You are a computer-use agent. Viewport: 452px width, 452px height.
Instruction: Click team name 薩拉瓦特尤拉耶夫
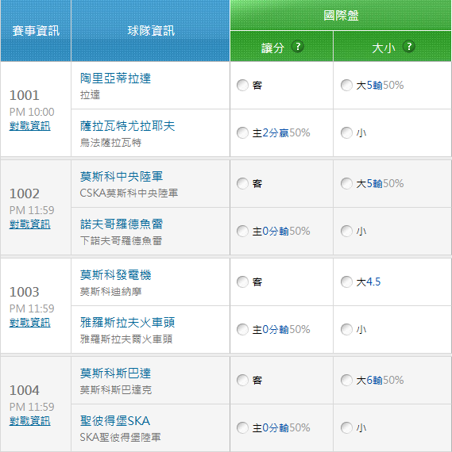(x=127, y=126)
